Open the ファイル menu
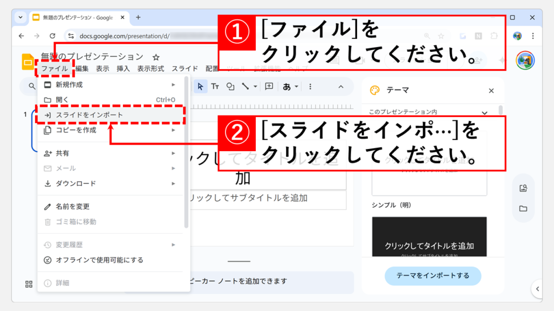Image resolution: width=554 pixels, height=311 pixels. pyautogui.click(x=55, y=69)
